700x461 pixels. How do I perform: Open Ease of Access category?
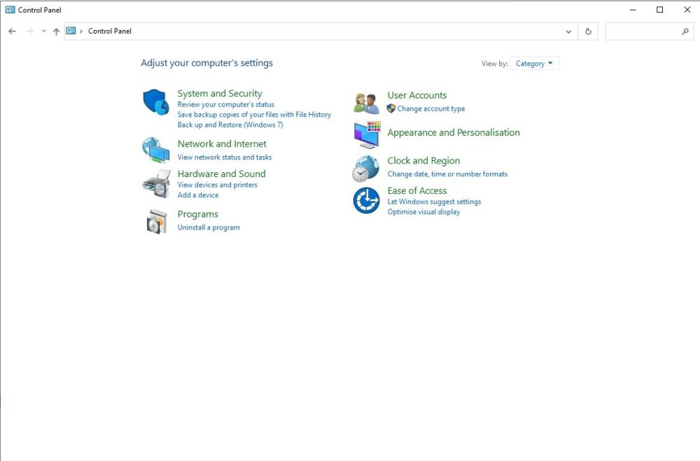coord(417,190)
